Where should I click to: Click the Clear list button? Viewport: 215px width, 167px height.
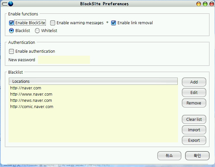click(194, 120)
